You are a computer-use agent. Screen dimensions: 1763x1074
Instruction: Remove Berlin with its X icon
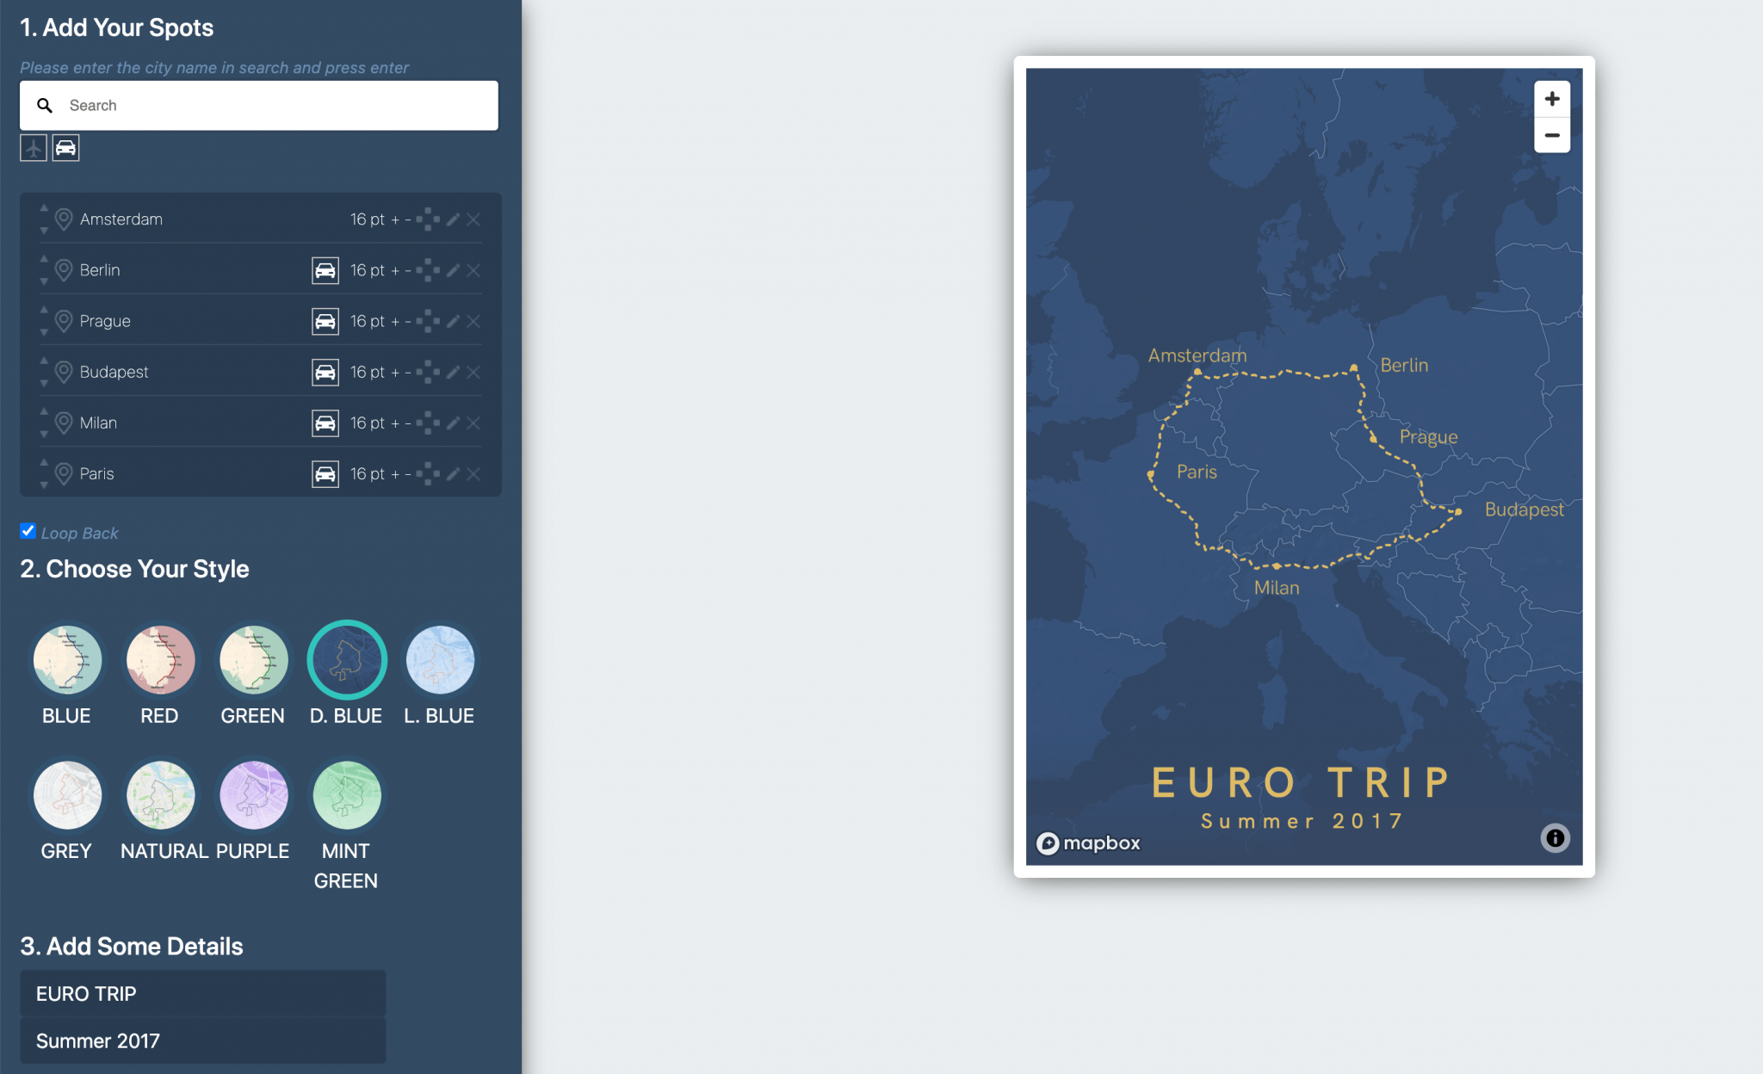point(473,270)
